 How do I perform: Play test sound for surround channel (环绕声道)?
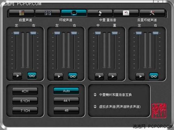(x=59, y=76)
